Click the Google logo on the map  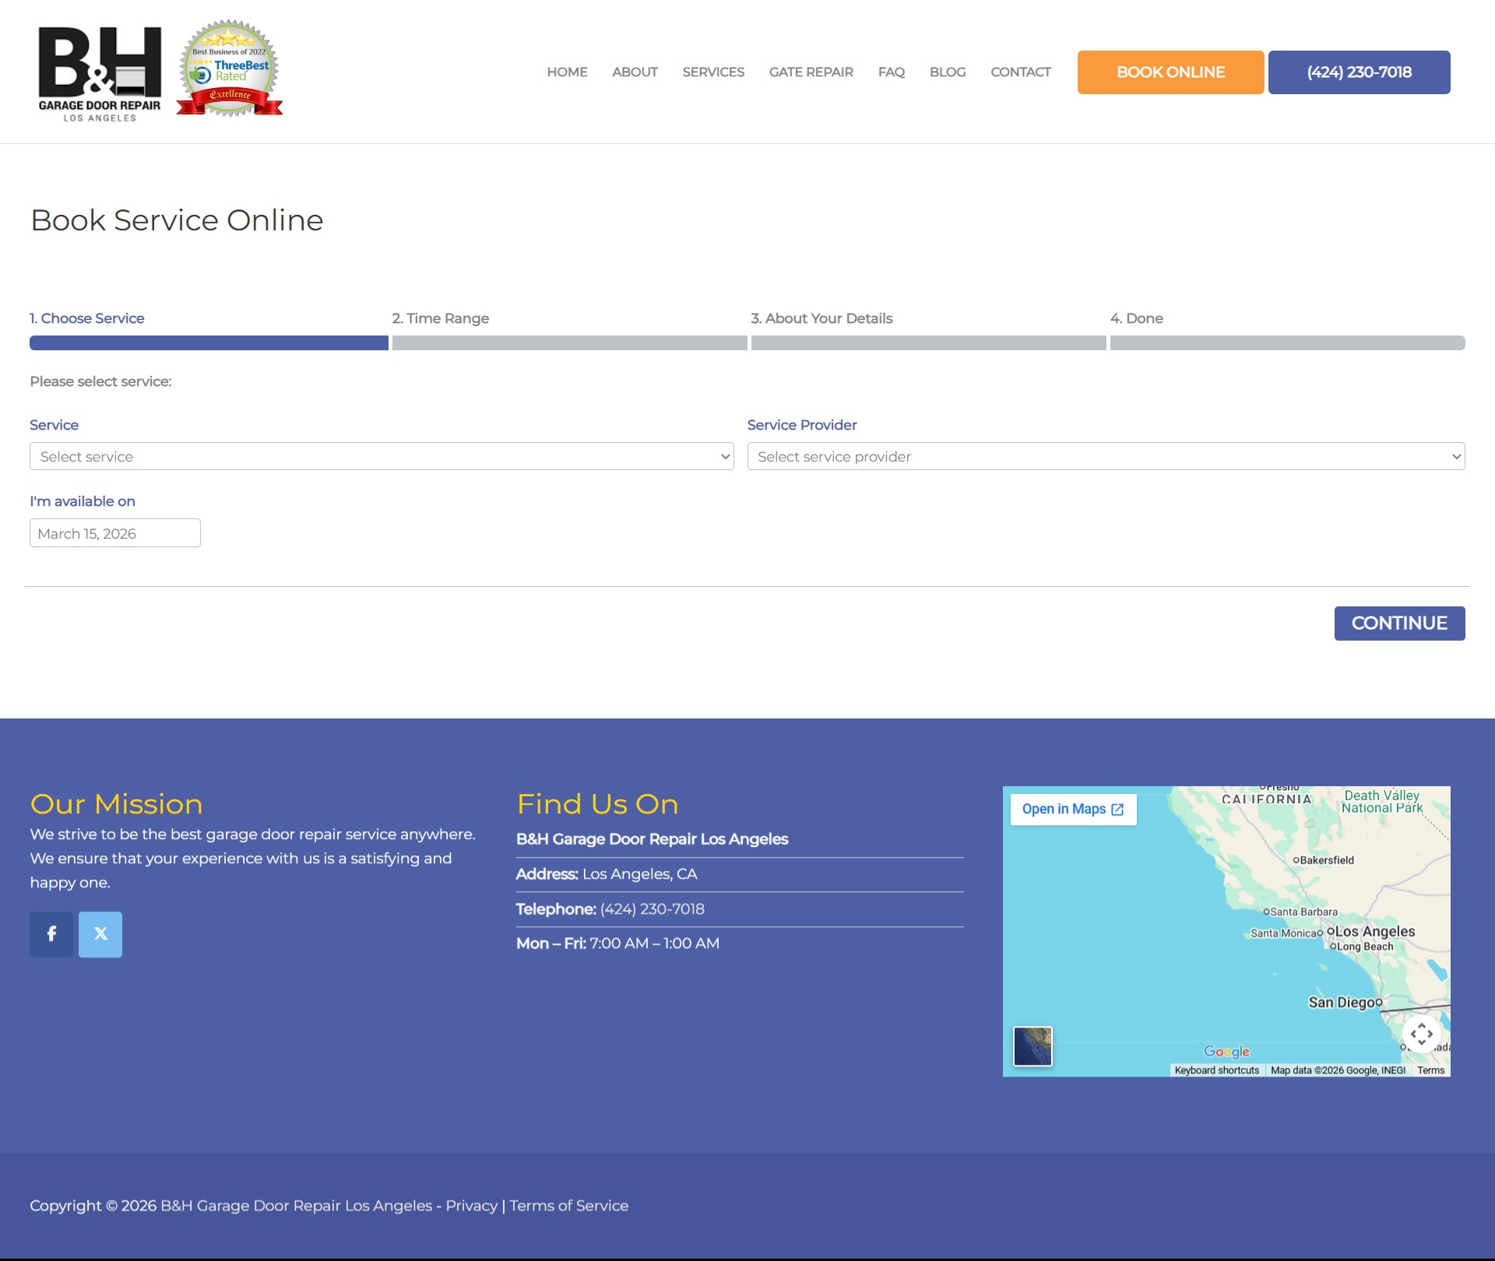pos(1226,1052)
